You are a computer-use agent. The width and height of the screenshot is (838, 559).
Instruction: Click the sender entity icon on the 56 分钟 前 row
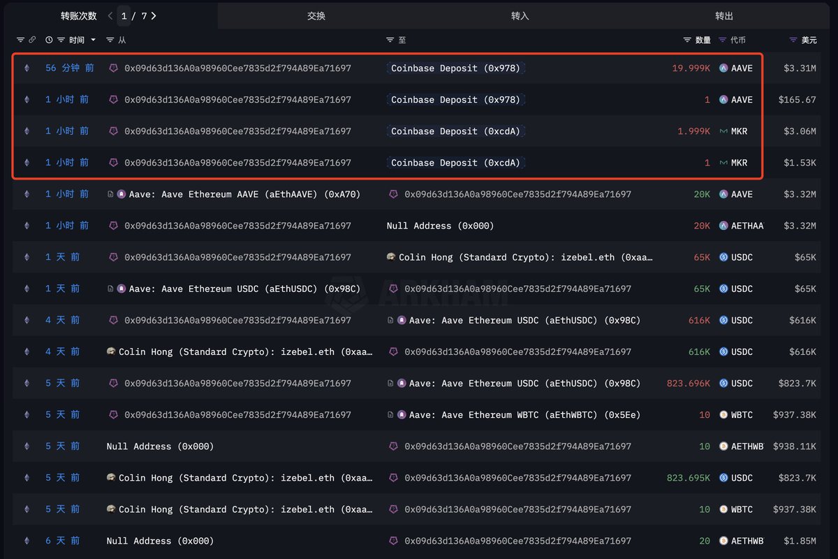coord(113,68)
